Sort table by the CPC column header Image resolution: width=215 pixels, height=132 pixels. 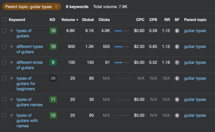tap(140, 20)
